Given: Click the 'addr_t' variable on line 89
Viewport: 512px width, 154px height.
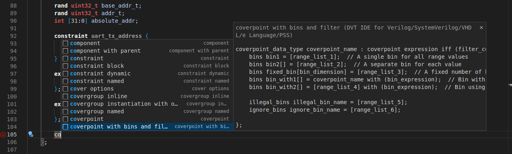Looking at the screenshot, I should (x=111, y=13).
